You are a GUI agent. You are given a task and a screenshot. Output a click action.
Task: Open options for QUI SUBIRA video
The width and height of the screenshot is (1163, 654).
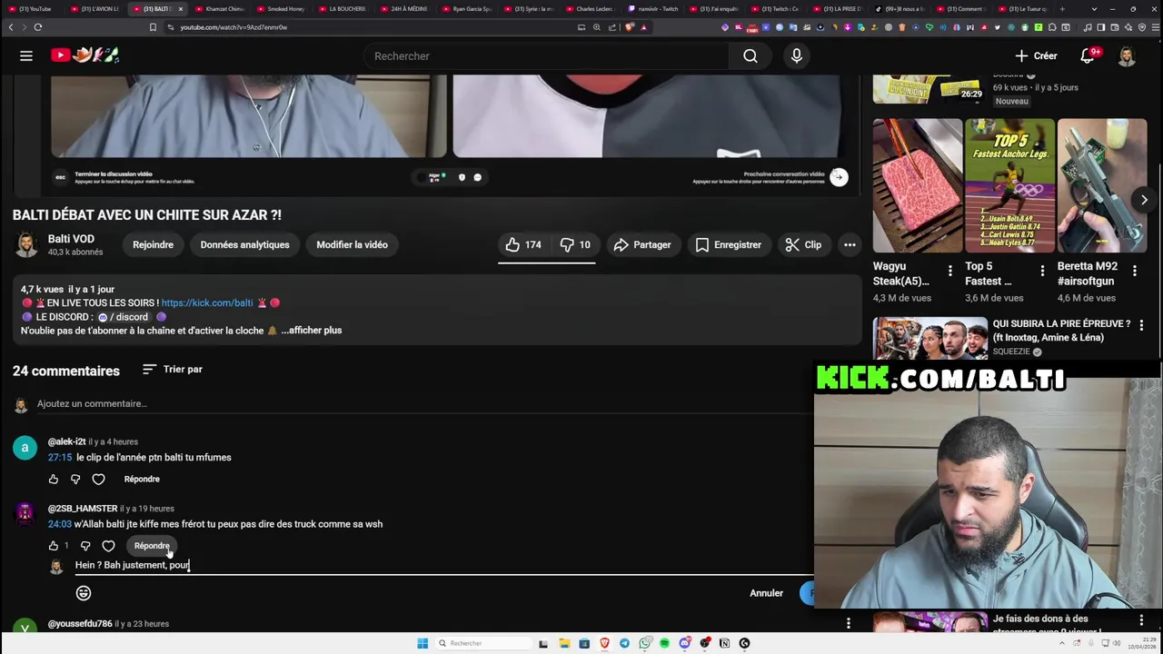click(x=1141, y=325)
